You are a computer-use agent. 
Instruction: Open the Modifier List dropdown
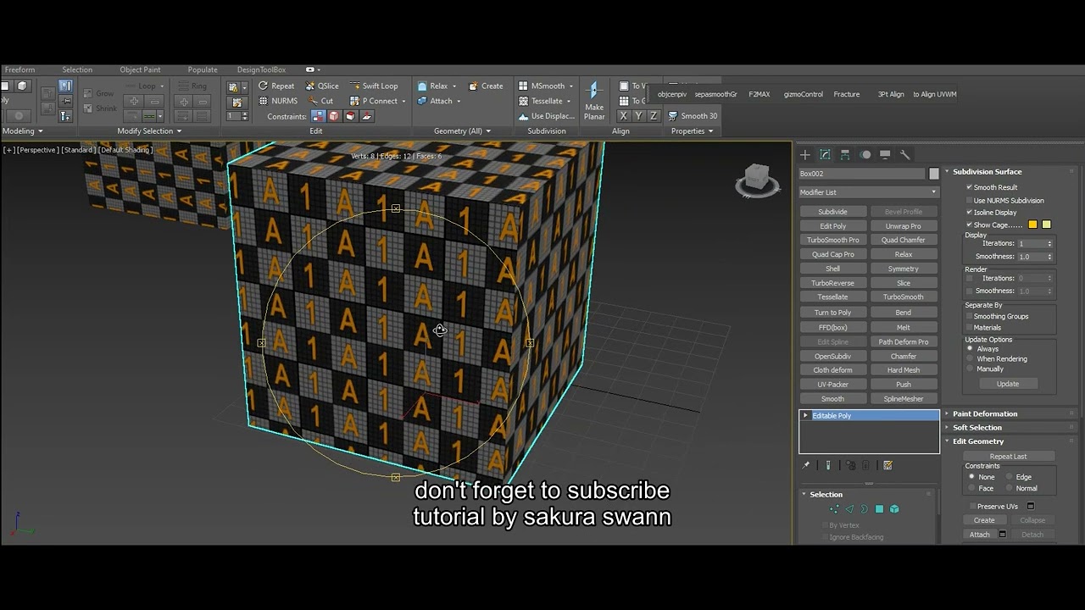pos(868,192)
